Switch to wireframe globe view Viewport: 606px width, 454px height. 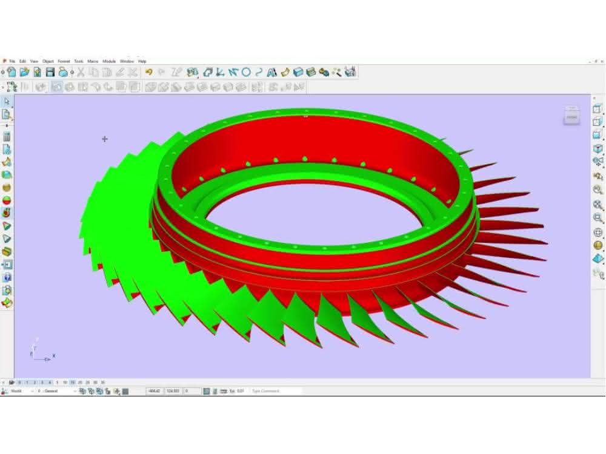click(598, 232)
